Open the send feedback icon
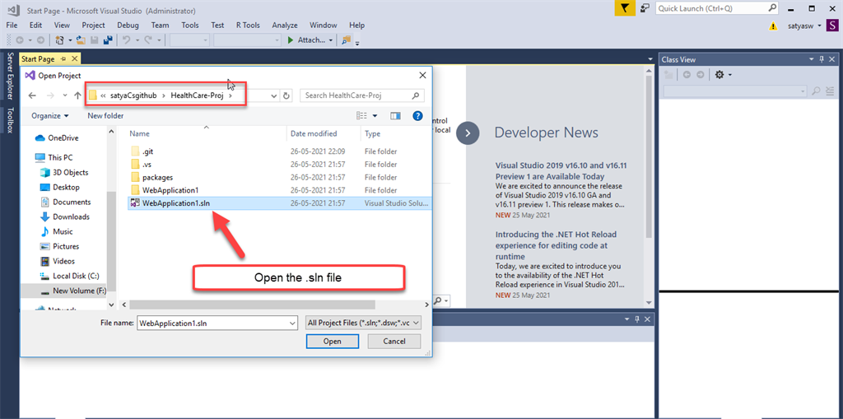This screenshot has width=843, height=419. (x=645, y=8)
